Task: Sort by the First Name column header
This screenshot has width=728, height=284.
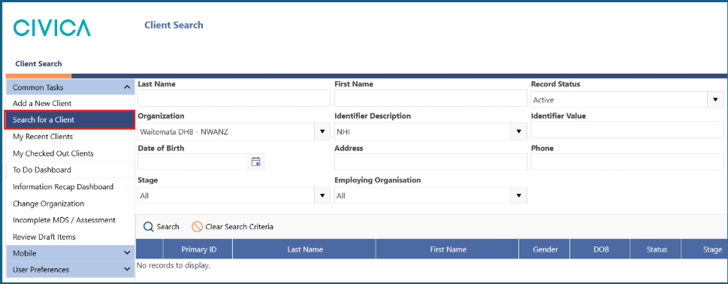Action: click(x=448, y=249)
